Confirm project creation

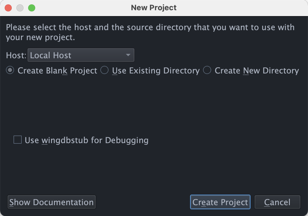point(220,202)
